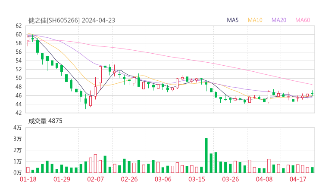Click the 03-06 date axis label
319x189 pixels.
163,179
